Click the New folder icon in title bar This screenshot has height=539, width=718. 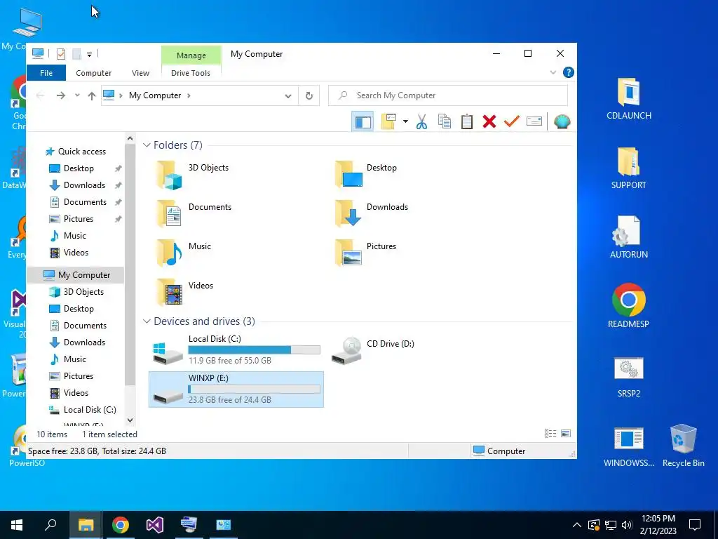coord(76,54)
